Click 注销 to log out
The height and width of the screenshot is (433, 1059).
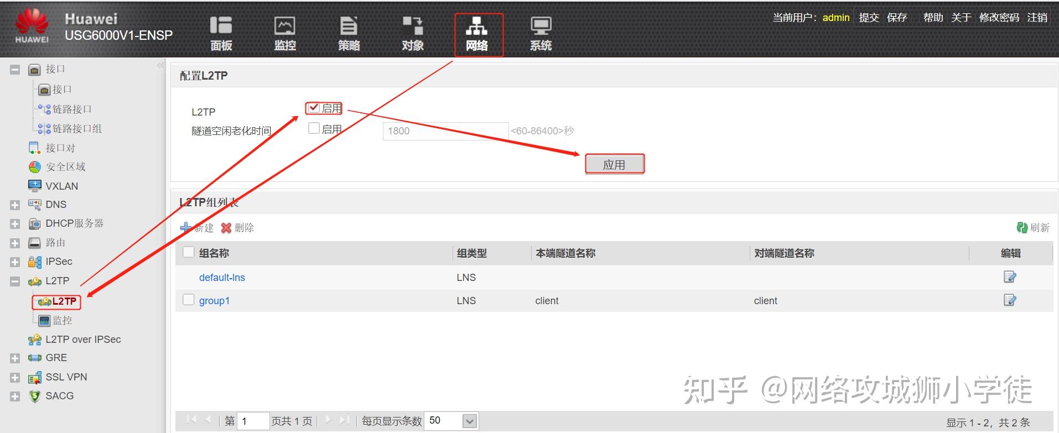click(x=1037, y=18)
